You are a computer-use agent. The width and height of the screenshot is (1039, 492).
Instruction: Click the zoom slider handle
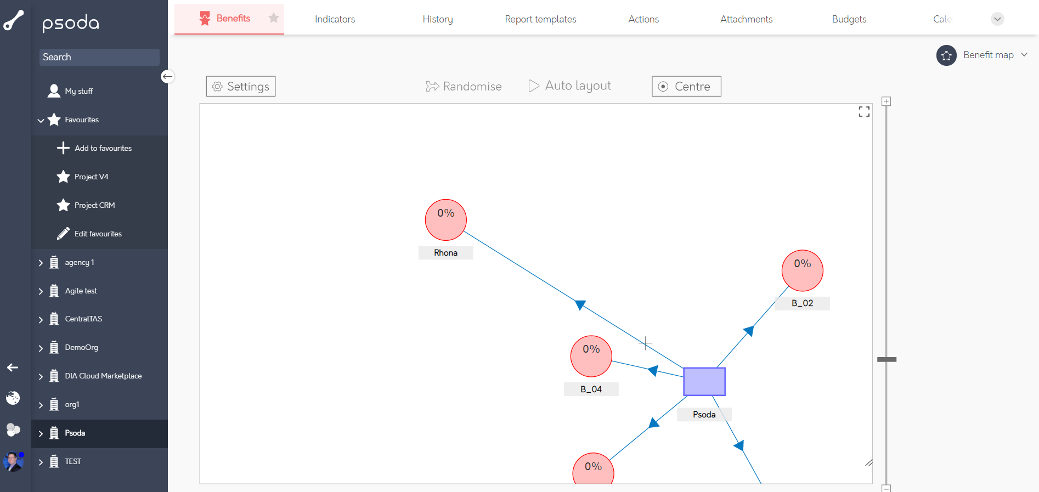click(886, 360)
